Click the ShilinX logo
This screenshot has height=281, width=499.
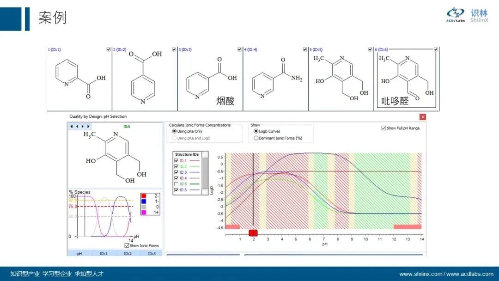click(x=479, y=16)
